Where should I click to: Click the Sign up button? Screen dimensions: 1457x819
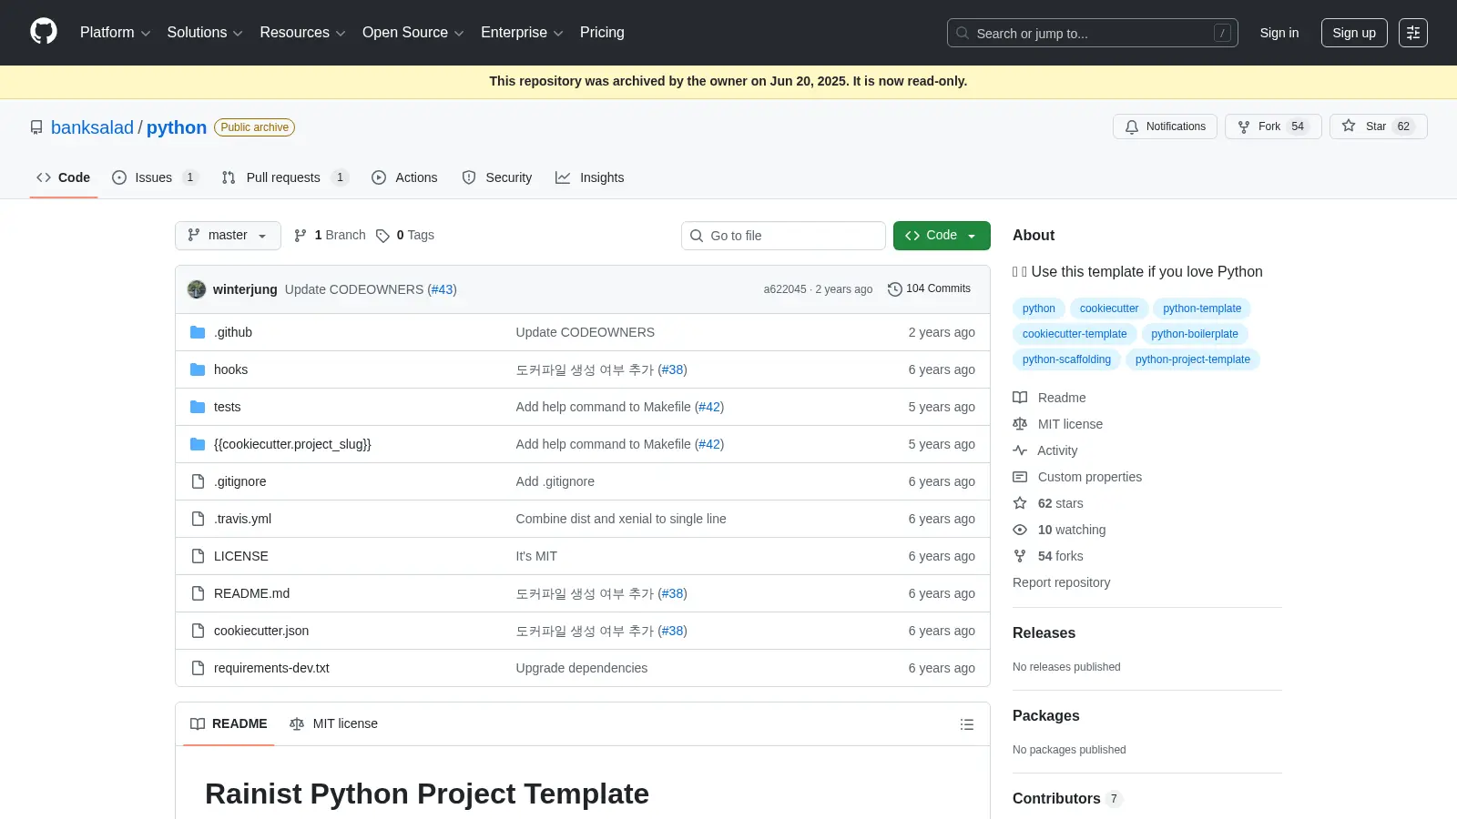(x=1354, y=33)
